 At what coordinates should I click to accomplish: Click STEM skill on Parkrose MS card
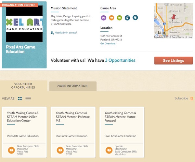69,154
